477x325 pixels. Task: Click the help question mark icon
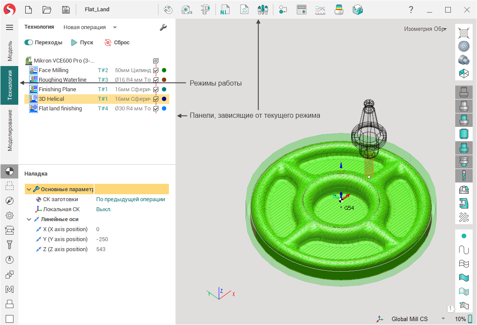tap(411, 10)
